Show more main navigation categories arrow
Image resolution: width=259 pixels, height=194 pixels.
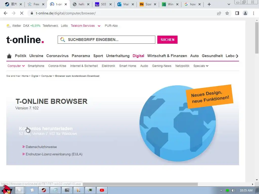click(237, 56)
